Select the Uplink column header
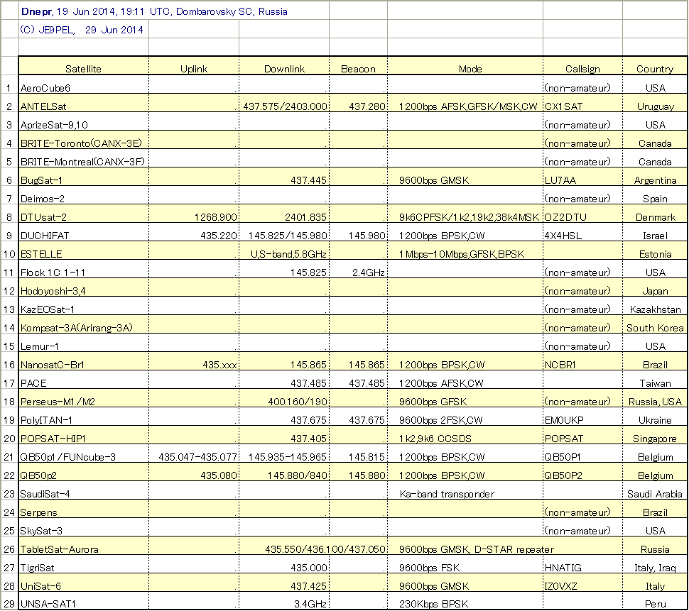This screenshot has height=611, width=689. (194, 66)
